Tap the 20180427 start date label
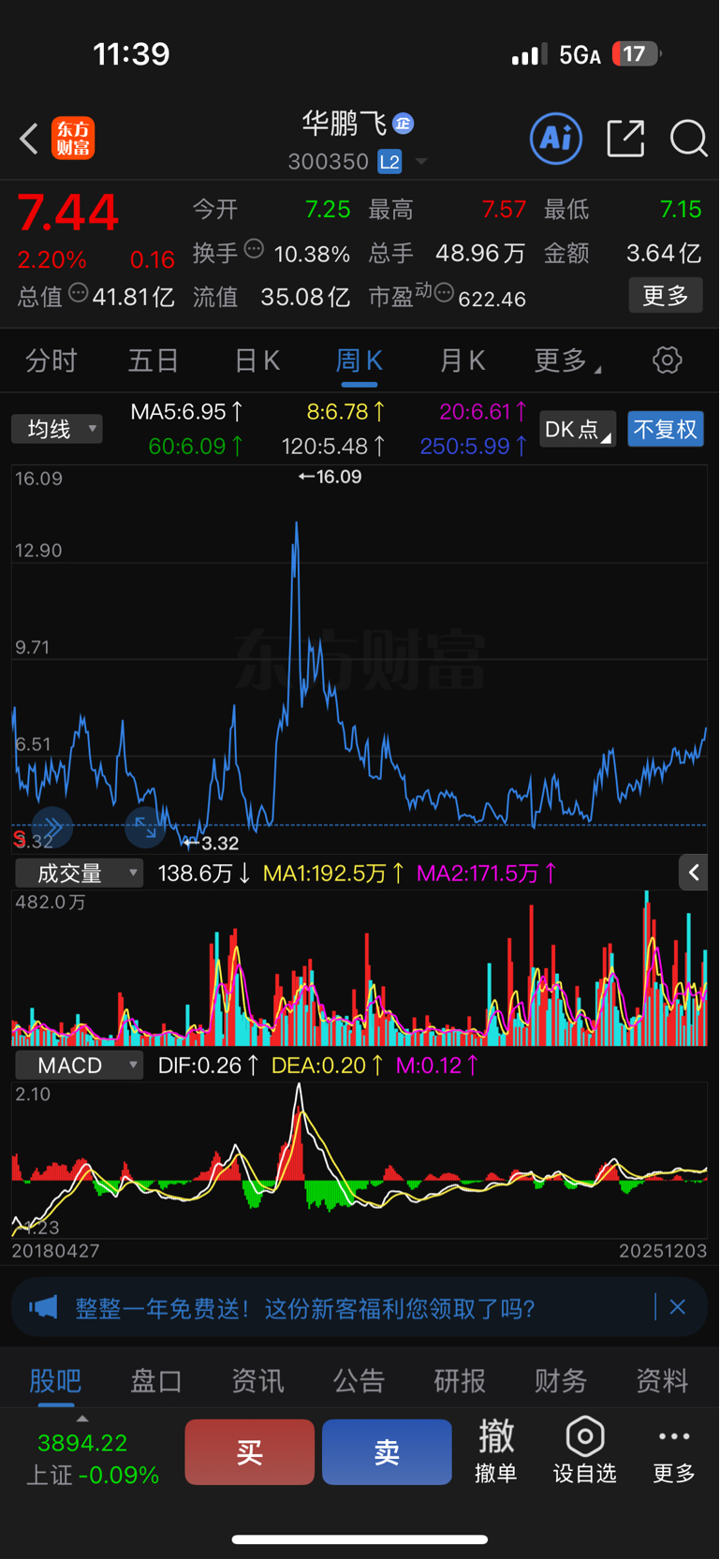 coord(55,1251)
